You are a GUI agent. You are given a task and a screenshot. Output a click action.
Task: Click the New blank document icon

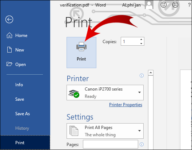pos(9,50)
